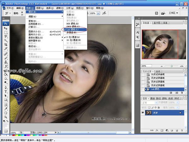Open the 工作区 workspace dropdown
The width and height of the screenshot is (189, 142).
pos(173,13)
